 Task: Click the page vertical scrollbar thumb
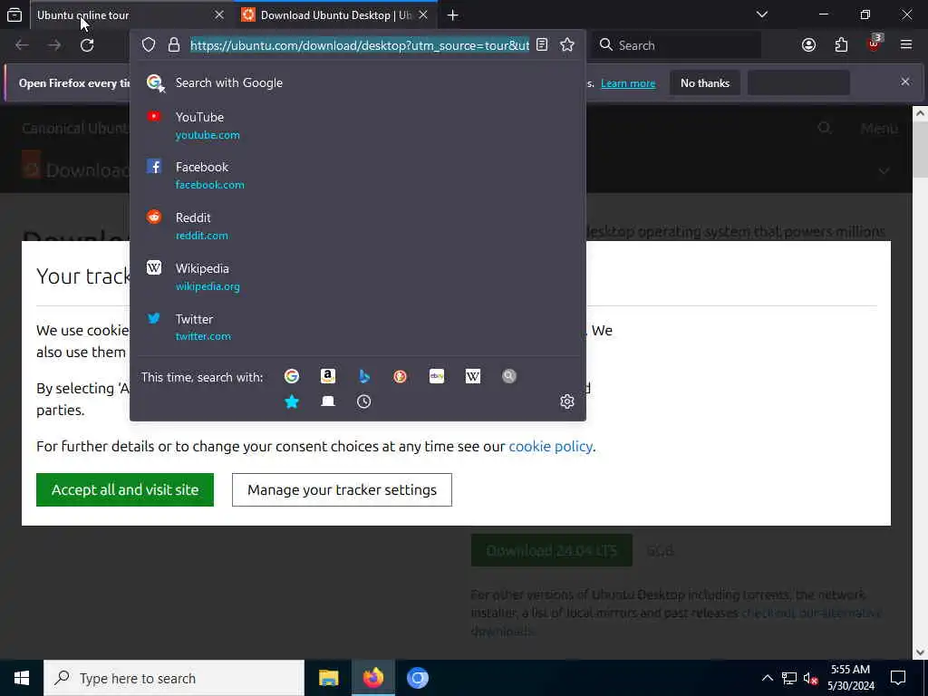pos(920,150)
